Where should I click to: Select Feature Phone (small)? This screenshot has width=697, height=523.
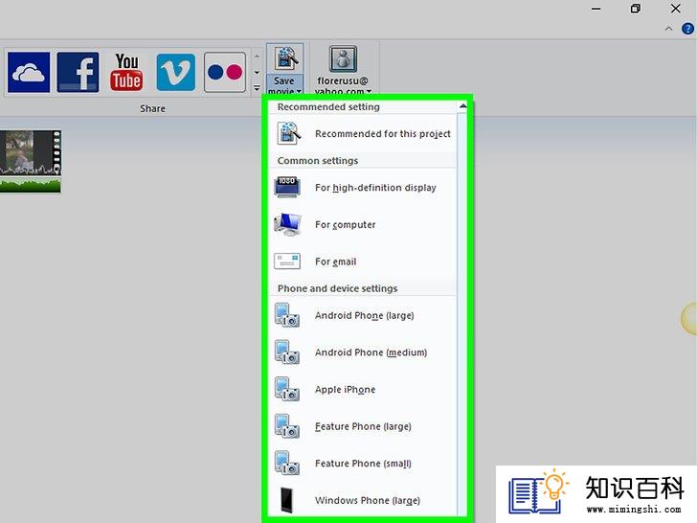pyautogui.click(x=362, y=464)
